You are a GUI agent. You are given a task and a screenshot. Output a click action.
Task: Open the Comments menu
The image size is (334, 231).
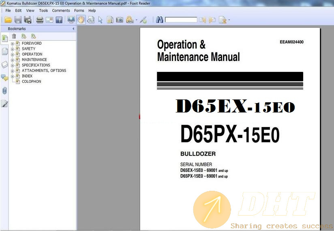61,11
